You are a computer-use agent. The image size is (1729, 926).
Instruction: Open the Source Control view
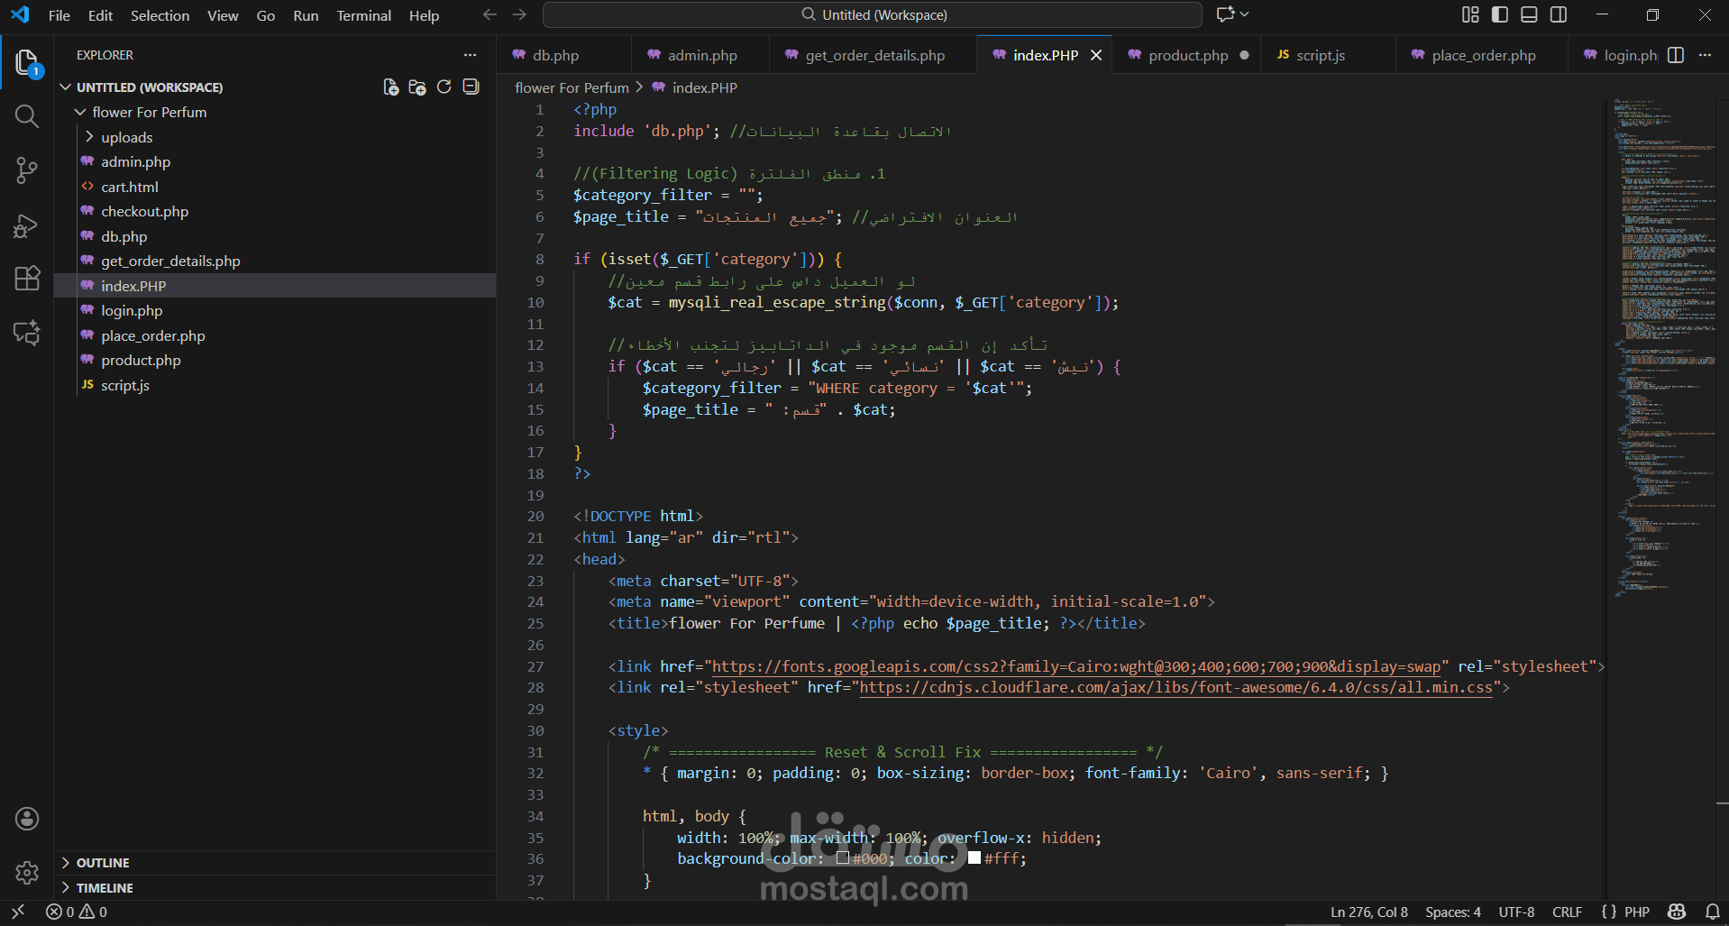pos(27,170)
